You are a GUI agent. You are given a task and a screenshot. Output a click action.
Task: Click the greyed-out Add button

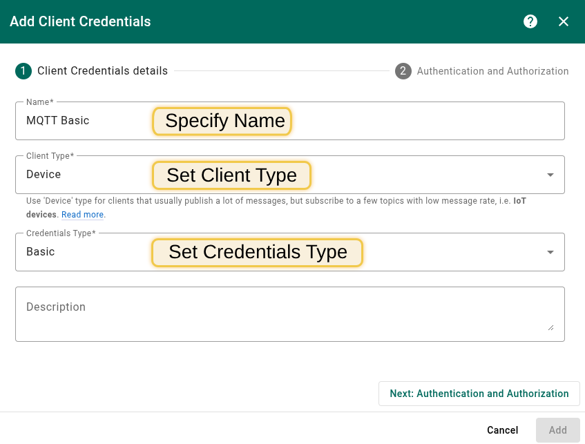click(557, 430)
